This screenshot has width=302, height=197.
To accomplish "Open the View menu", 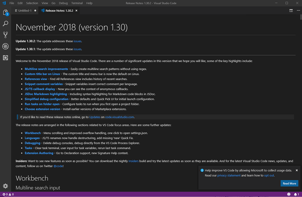I will pos(45,3).
